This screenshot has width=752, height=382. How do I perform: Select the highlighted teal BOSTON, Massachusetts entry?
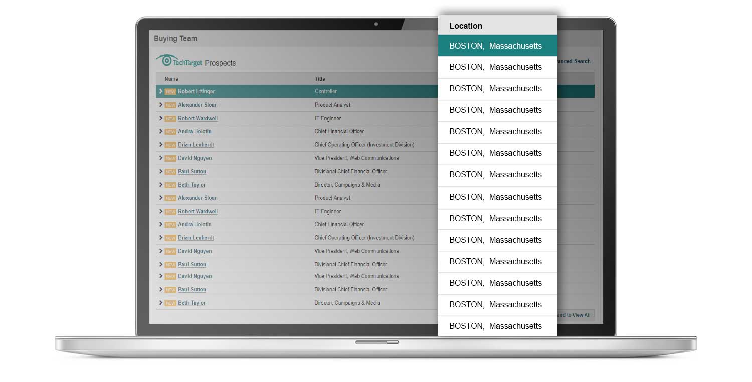pos(495,46)
